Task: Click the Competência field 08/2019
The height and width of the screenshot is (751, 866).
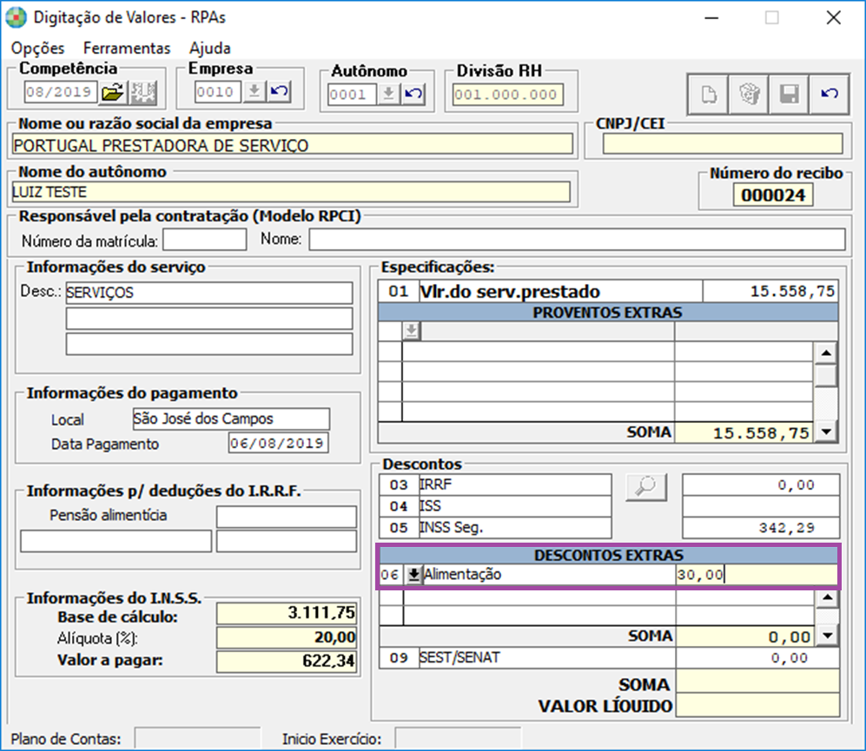Action: click(61, 92)
